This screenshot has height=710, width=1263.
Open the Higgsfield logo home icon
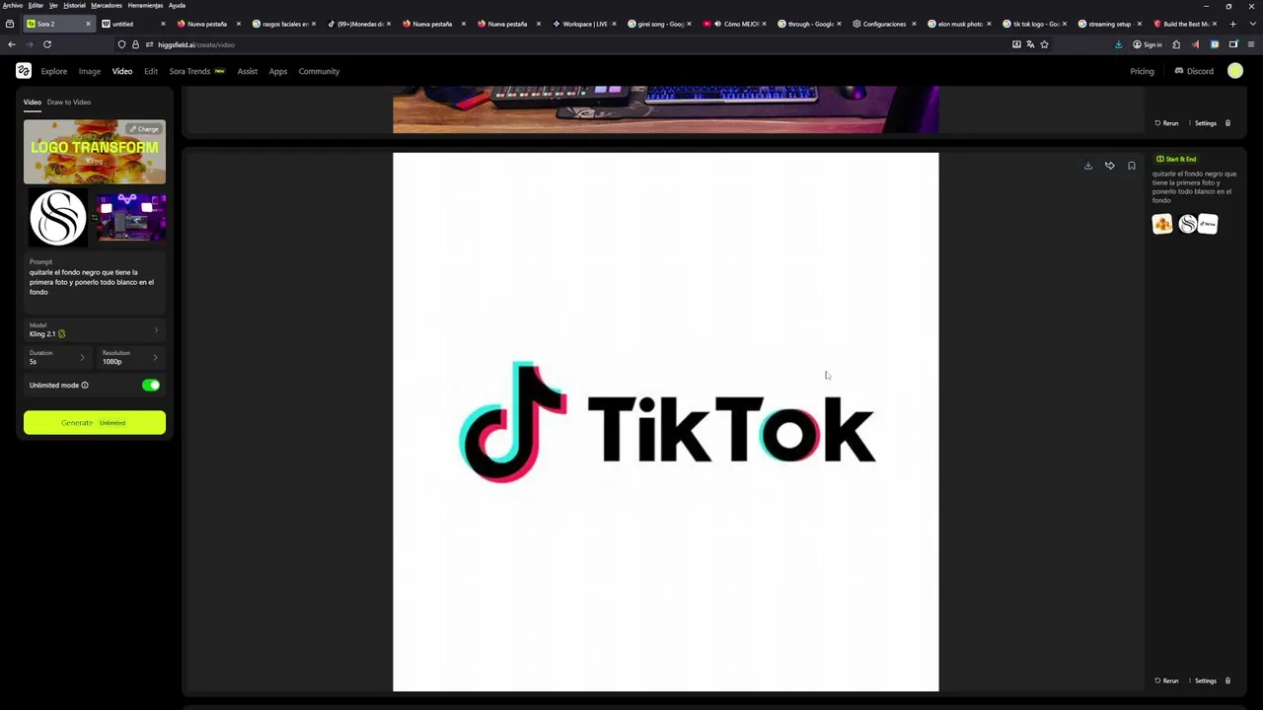tap(24, 71)
